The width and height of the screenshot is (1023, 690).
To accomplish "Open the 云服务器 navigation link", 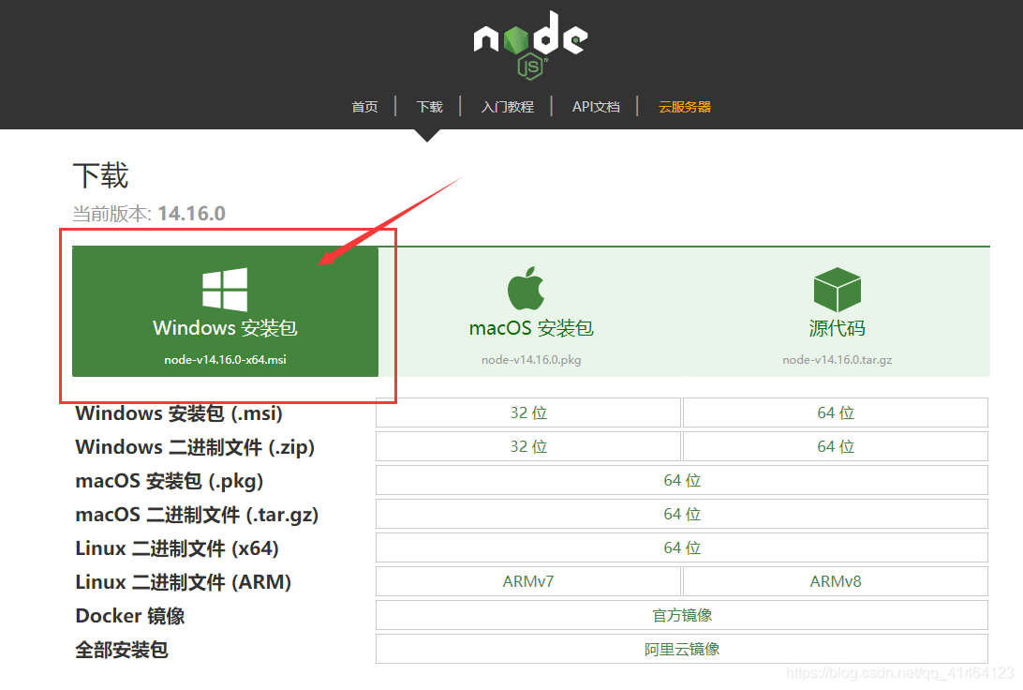I will point(685,107).
